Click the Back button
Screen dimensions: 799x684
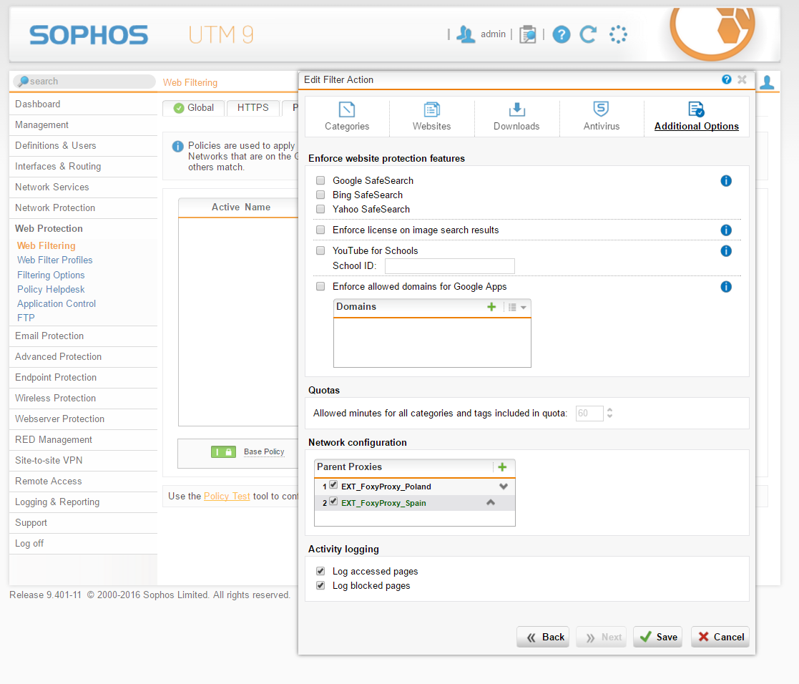click(543, 637)
